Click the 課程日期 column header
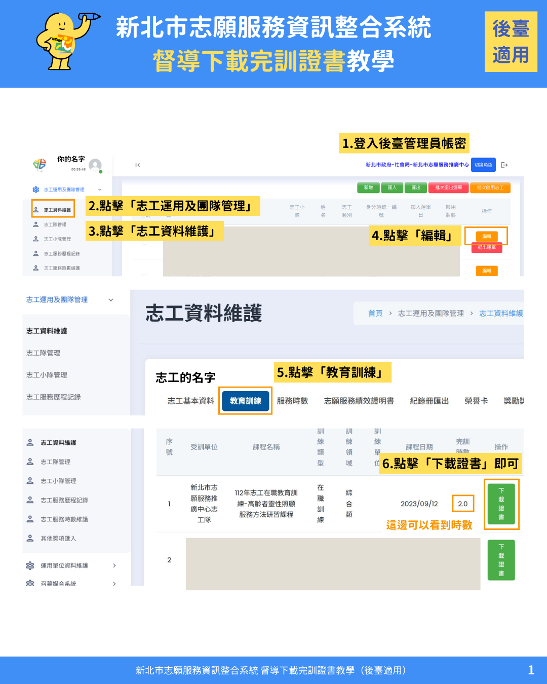The width and height of the screenshot is (547, 684). point(419,447)
